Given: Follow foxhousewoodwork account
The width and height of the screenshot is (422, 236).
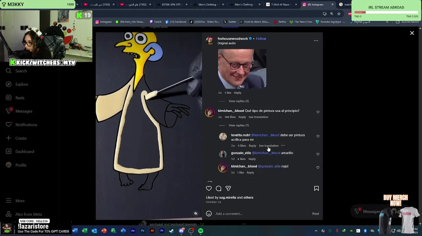Looking at the screenshot, I should point(261,39).
